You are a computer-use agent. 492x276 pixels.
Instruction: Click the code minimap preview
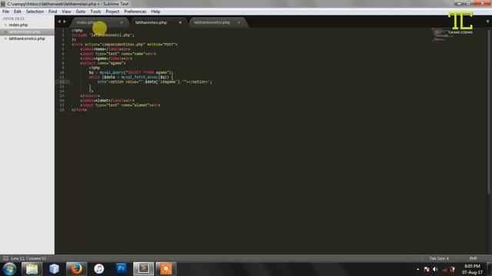pos(442,34)
